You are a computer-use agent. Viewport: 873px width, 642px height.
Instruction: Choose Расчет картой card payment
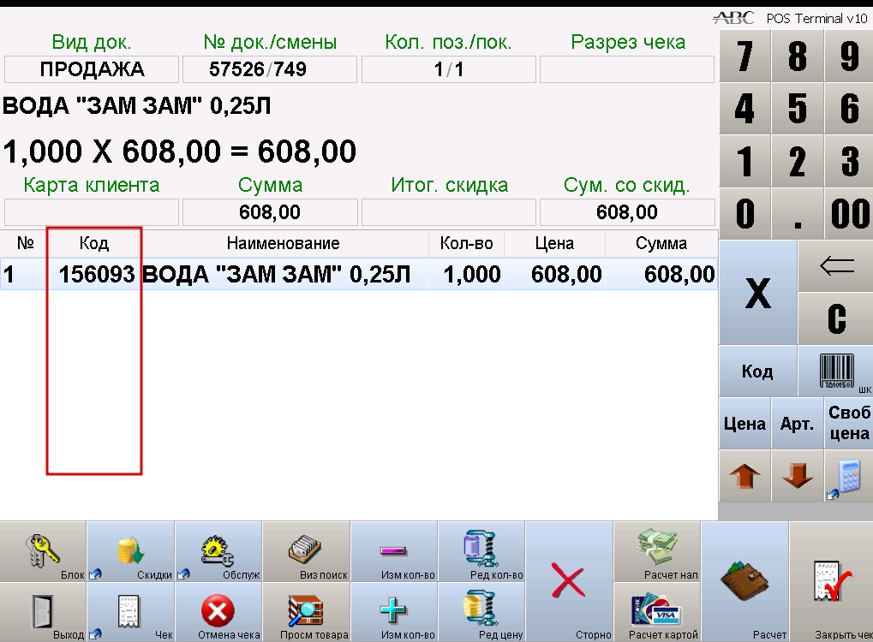pyautogui.click(x=657, y=612)
